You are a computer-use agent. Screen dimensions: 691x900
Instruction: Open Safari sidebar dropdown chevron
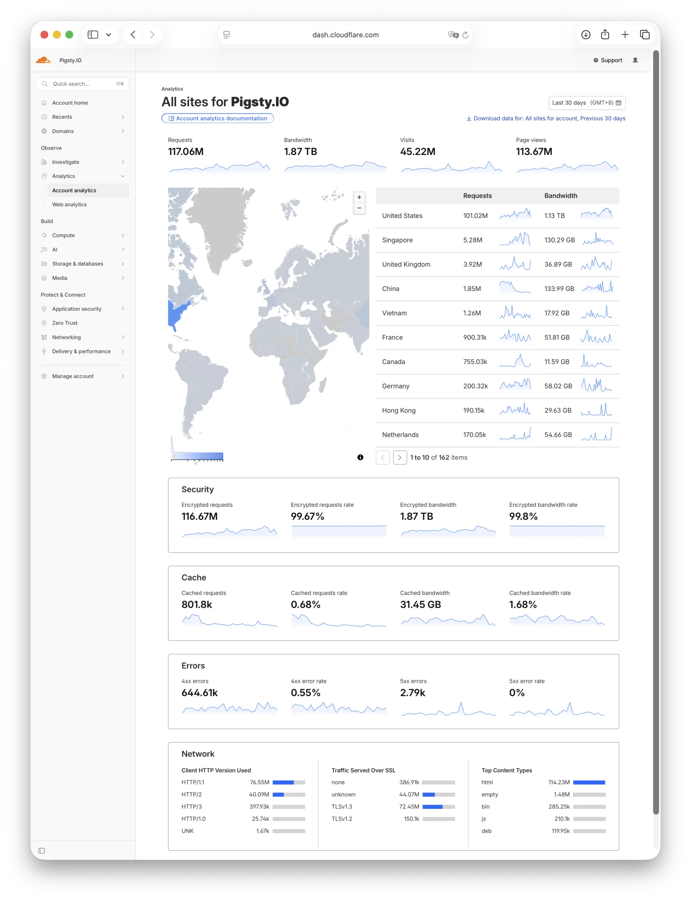(x=108, y=35)
